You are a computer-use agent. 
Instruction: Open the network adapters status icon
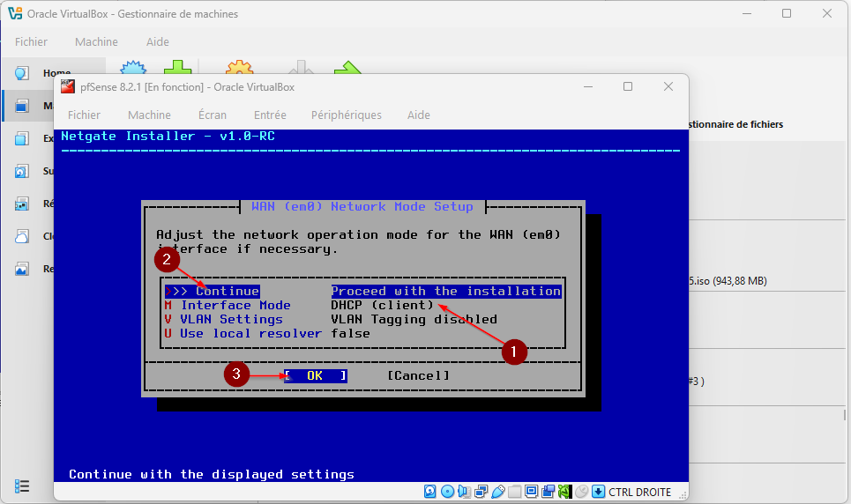(x=481, y=492)
